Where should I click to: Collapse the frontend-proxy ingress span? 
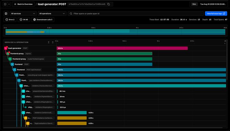point(8,54)
